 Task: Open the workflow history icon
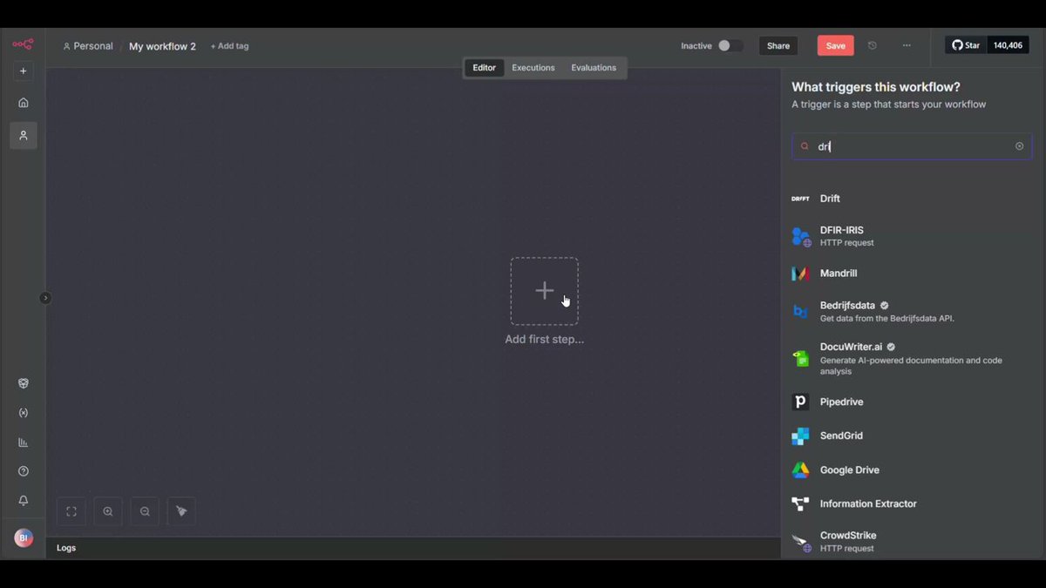tap(873, 45)
